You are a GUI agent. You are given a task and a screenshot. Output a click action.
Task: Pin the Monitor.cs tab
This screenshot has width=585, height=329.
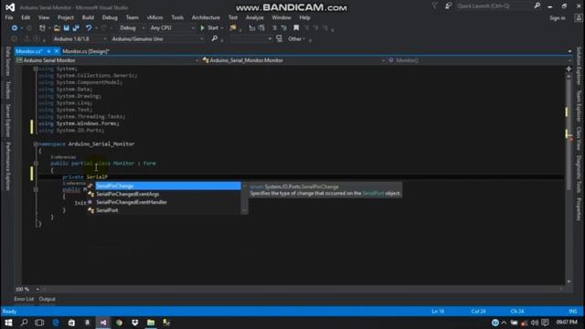click(48, 51)
